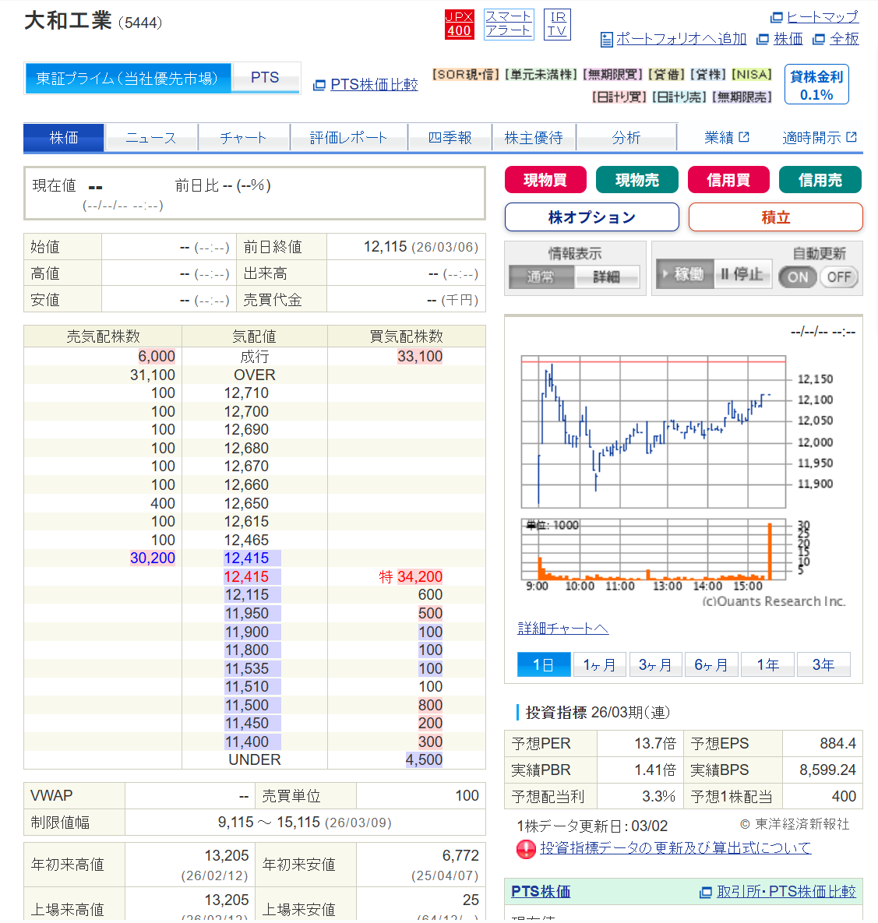
Task: Select the 1ヶ月 chart period
Action: (x=599, y=664)
